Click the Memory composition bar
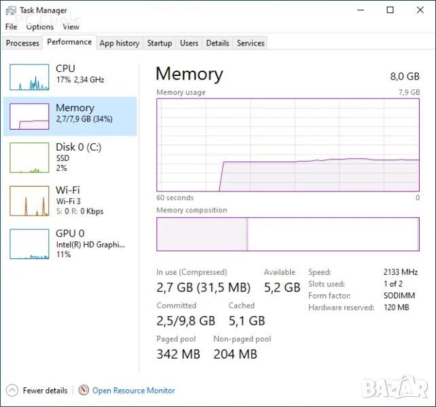 click(x=288, y=234)
